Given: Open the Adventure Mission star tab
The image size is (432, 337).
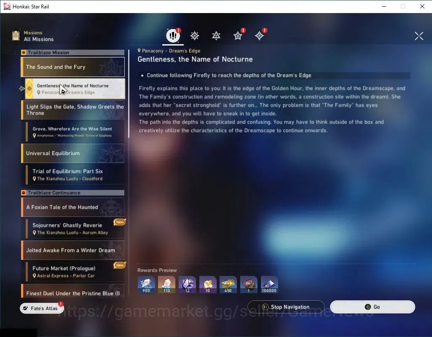Looking at the screenshot, I should pos(238,36).
